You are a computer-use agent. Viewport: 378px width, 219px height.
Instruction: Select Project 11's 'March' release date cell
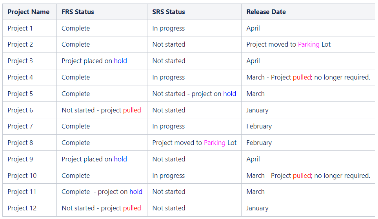click(308, 192)
